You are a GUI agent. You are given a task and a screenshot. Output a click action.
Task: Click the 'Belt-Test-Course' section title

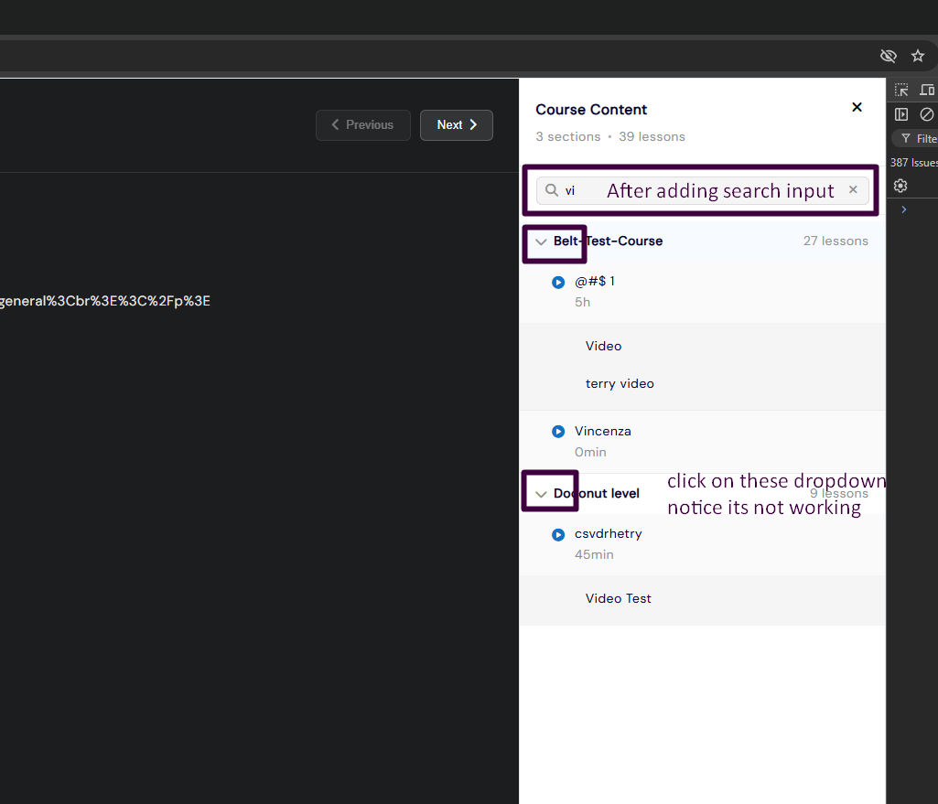click(x=608, y=241)
